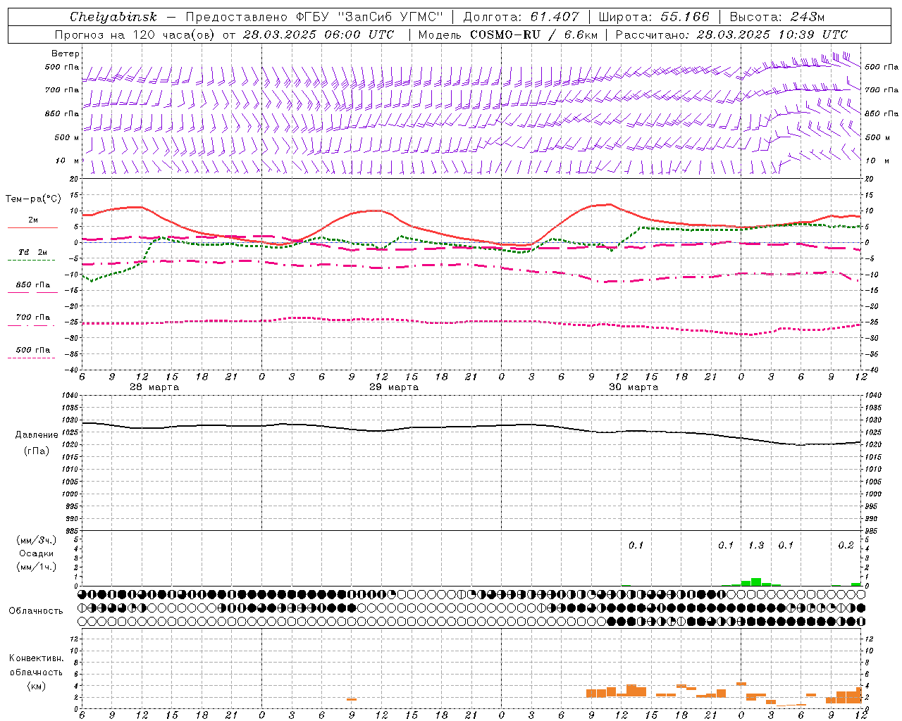Click the Конвективн. panel label
Image resolution: width=902 pixels, height=721 pixels.
tap(37, 658)
